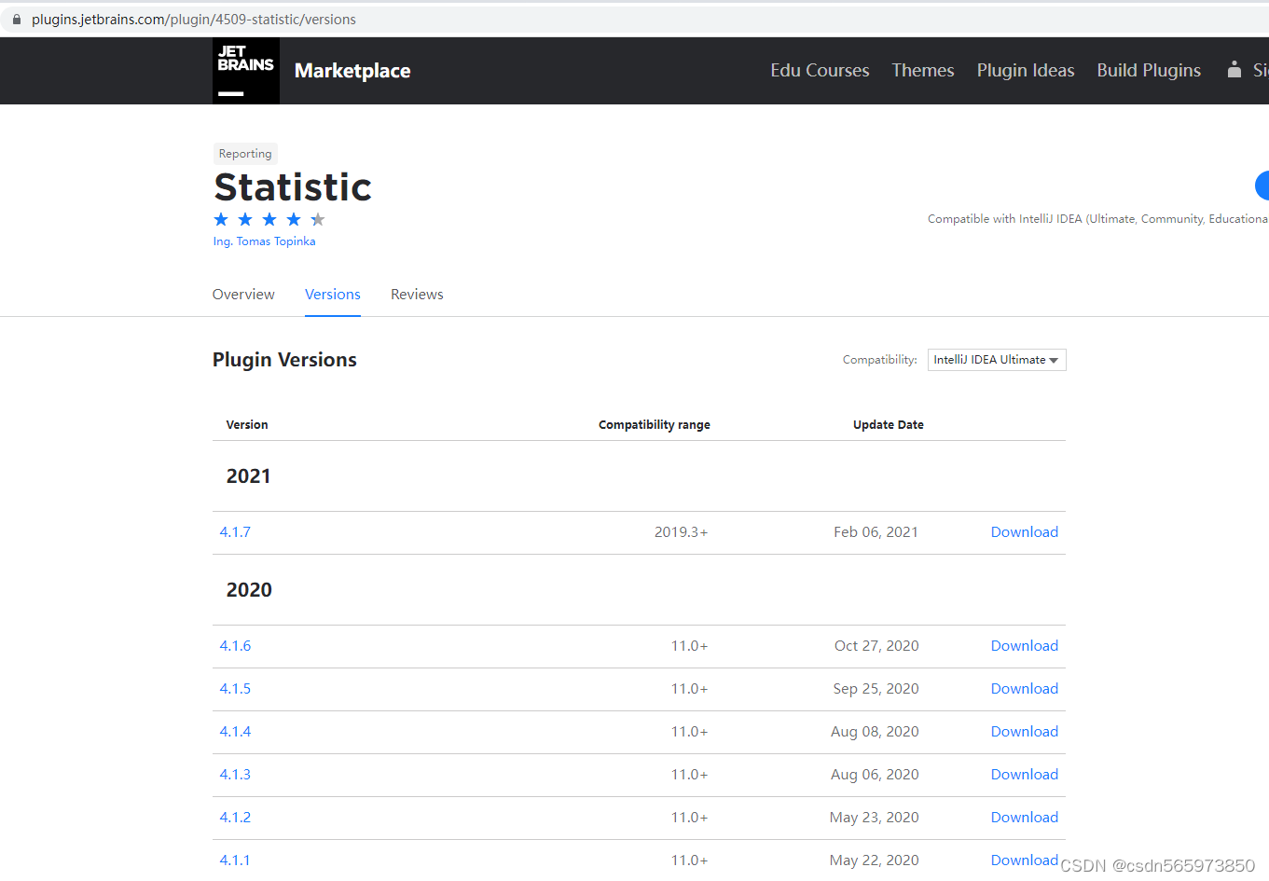Click the Aug 06, 2020 date cell
The width and height of the screenshot is (1269, 881).
pyautogui.click(x=876, y=775)
